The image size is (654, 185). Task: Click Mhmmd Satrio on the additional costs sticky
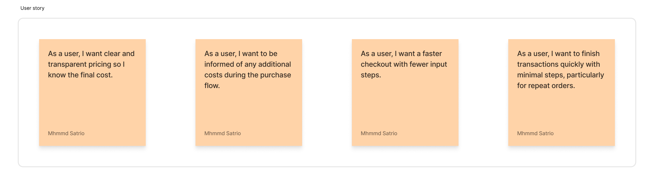tap(222, 133)
